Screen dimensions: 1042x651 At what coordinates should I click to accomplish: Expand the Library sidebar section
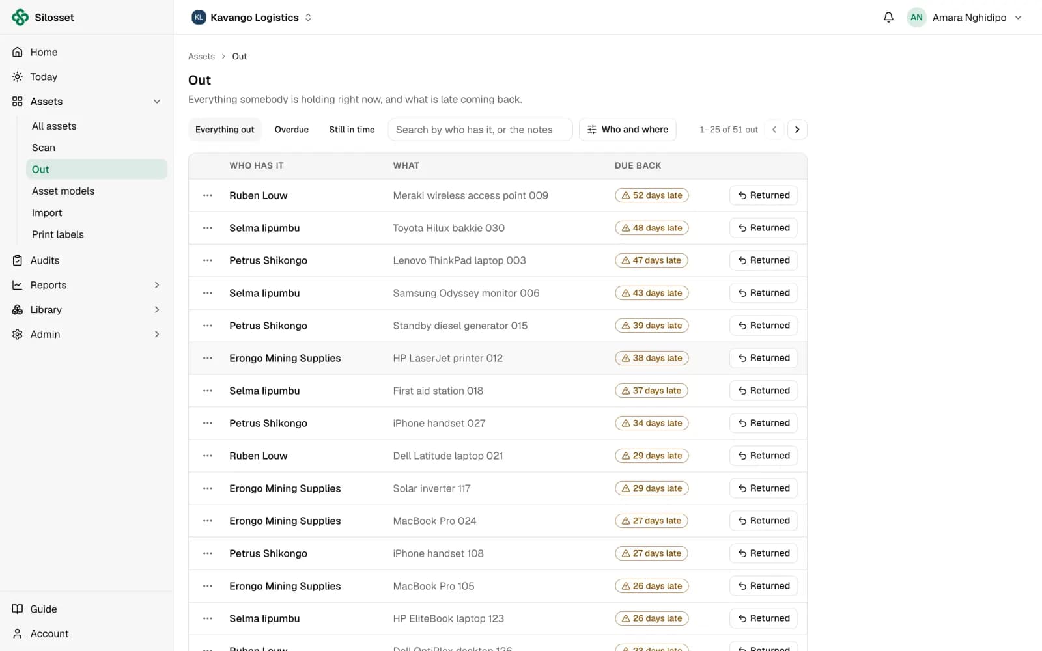157,310
